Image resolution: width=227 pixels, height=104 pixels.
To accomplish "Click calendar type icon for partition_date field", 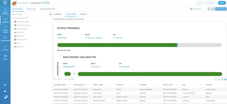I will tap(15, 22).
